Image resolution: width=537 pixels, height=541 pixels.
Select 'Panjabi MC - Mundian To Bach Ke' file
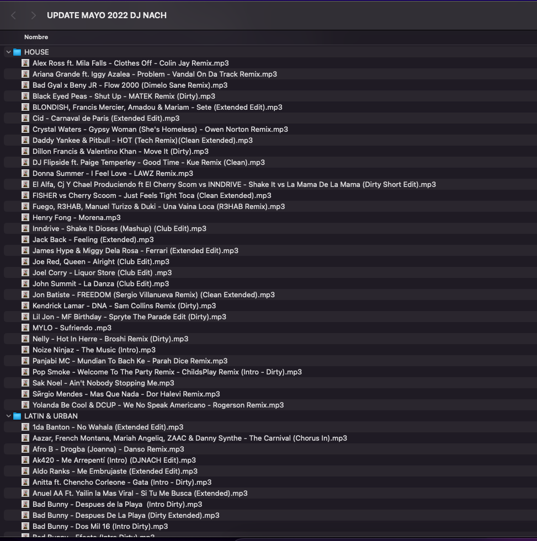click(x=130, y=361)
